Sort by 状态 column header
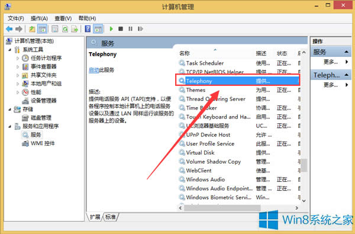 coord(282,53)
